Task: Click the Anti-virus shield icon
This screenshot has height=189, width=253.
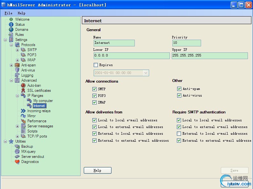Action: pyautogui.click(x=17, y=70)
